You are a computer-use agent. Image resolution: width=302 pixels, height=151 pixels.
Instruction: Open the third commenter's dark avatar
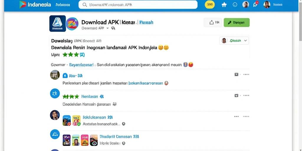[x=55, y=115]
